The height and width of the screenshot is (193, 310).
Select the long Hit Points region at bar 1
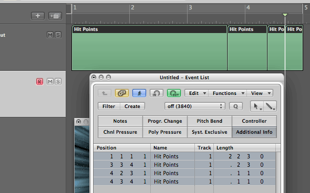pyautogui.click(x=149, y=48)
